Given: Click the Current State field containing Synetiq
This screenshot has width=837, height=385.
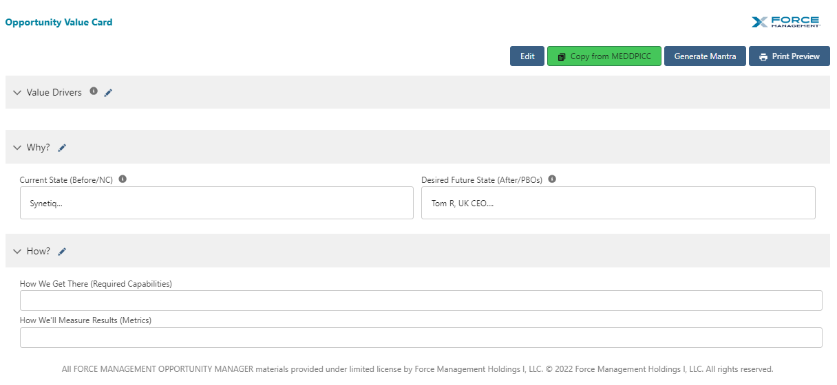Looking at the screenshot, I should click(216, 203).
